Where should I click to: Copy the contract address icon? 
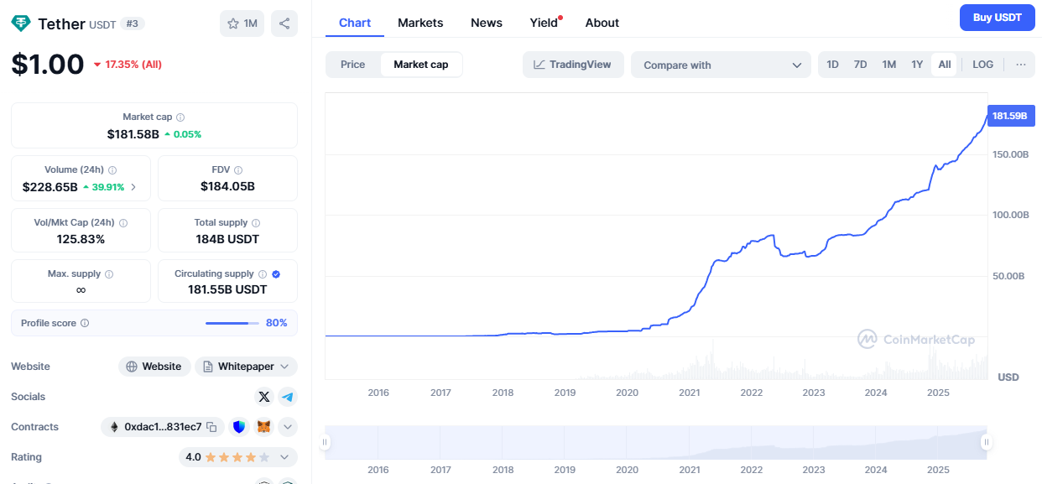(212, 427)
